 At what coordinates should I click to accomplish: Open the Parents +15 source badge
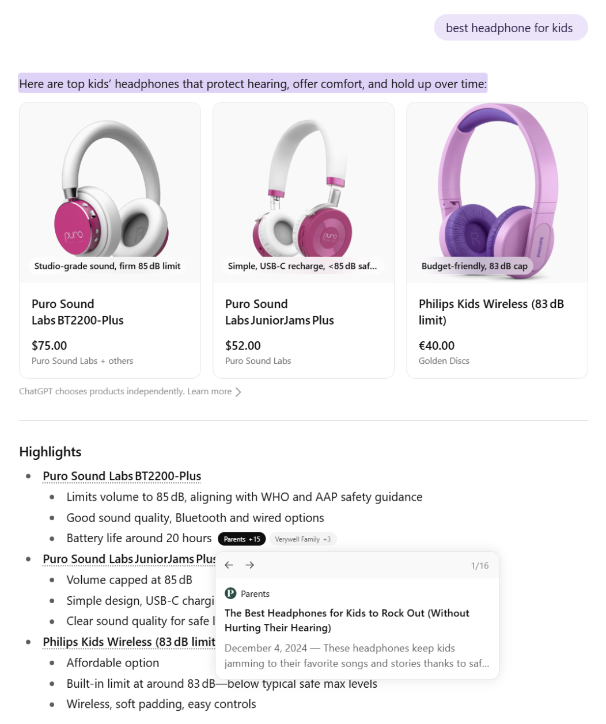pyautogui.click(x=241, y=539)
